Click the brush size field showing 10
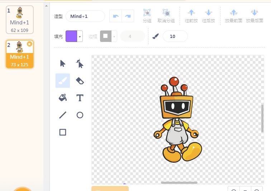 pyautogui.click(x=175, y=36)
